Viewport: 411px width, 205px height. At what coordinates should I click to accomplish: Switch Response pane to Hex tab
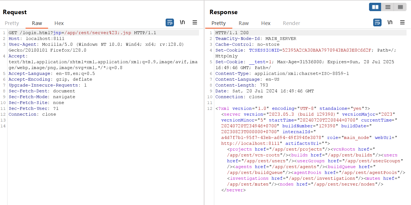266,23
